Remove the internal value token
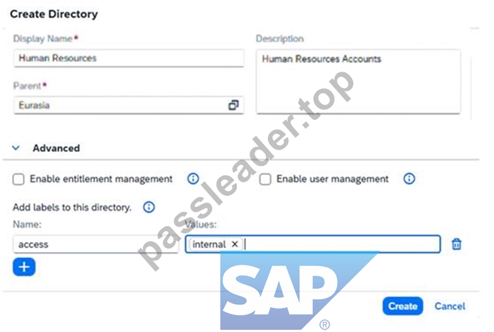The image size is (494, 332). [x=235, y=244]
